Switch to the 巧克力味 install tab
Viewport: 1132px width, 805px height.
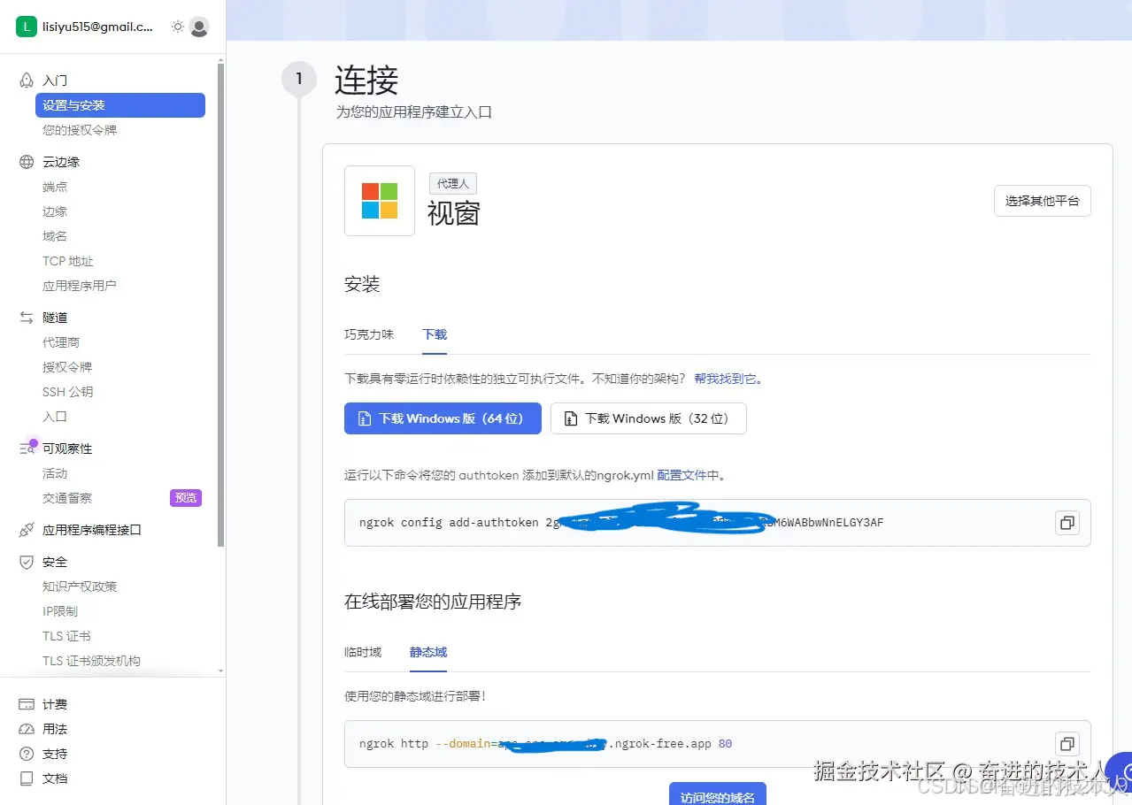pos(369,334)
